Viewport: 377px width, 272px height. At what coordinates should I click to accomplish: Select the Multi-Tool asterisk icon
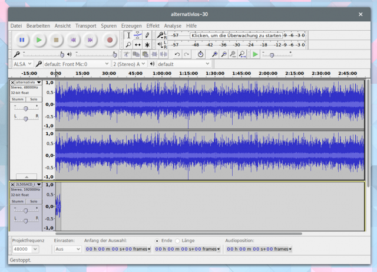click(x=147, y=45)
